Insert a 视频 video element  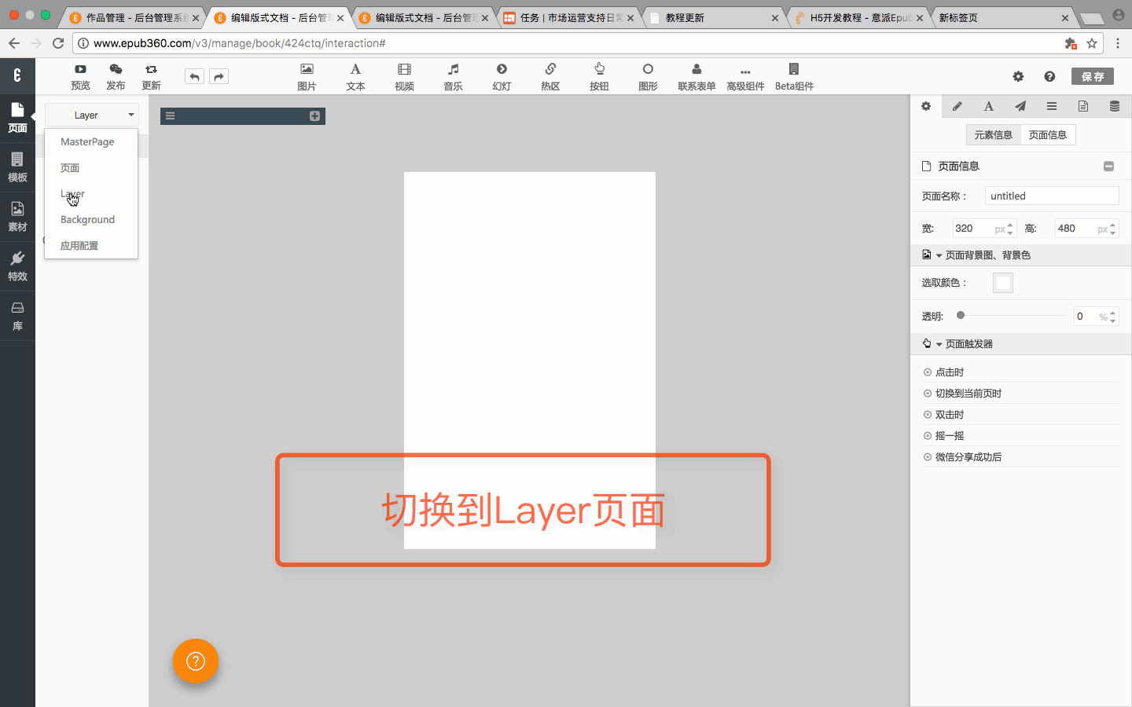(404, 76)
